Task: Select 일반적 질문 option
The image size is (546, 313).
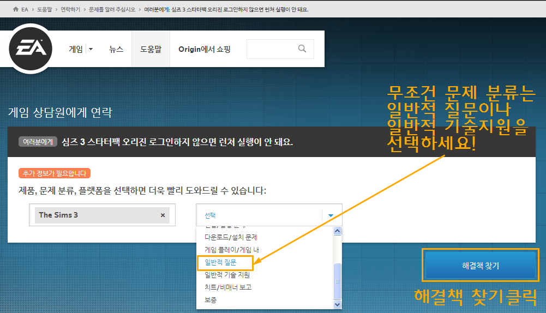Action: point(220,262)
